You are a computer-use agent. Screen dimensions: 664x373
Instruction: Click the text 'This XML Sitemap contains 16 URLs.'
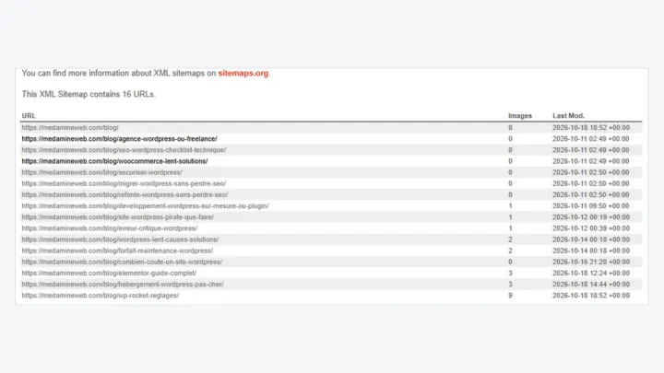(89, 94)
